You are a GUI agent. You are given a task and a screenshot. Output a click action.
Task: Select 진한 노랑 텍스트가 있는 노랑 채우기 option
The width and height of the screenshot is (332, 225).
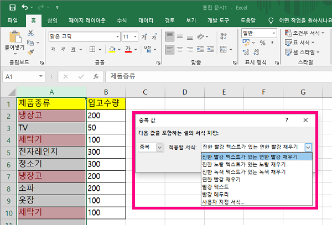(257, 164)
